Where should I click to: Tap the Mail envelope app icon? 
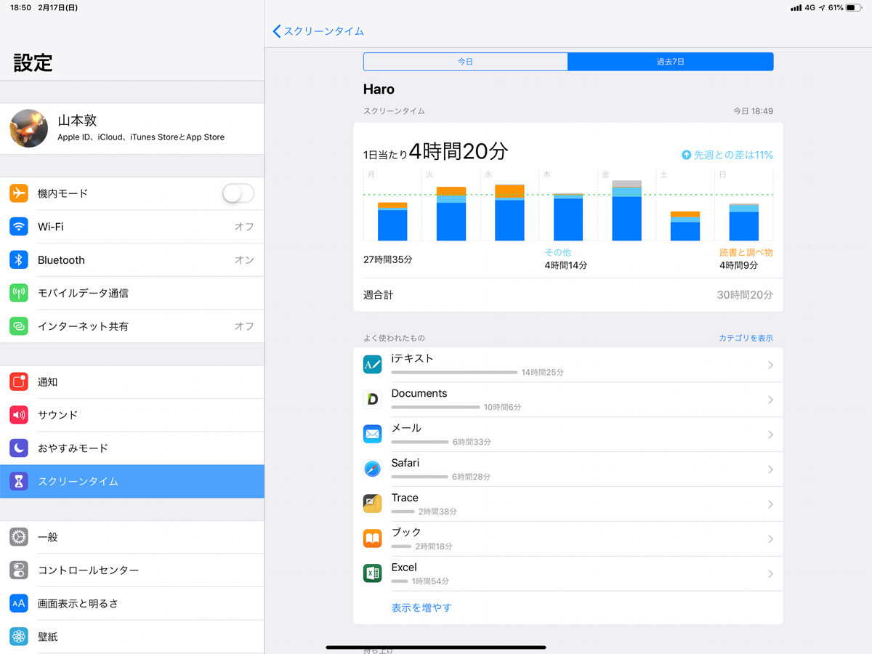click(x=372, y=435)
